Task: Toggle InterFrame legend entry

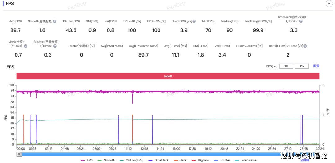Action: point(245,160)
